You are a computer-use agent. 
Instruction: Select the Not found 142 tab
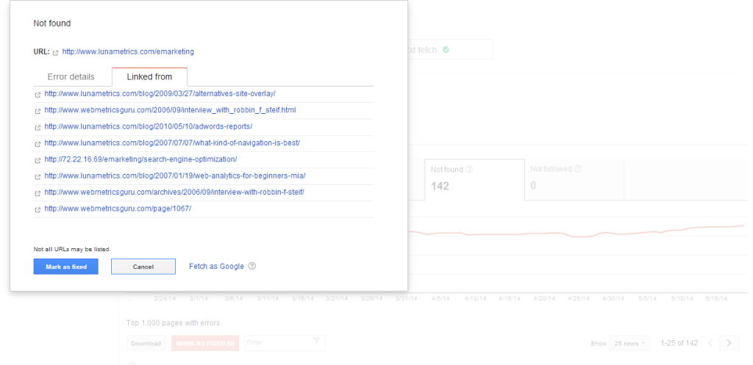click(474, 180)
